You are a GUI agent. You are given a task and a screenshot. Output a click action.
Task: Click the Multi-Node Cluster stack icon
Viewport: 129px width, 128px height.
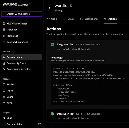pyautogui.click(x=4, y=23)
